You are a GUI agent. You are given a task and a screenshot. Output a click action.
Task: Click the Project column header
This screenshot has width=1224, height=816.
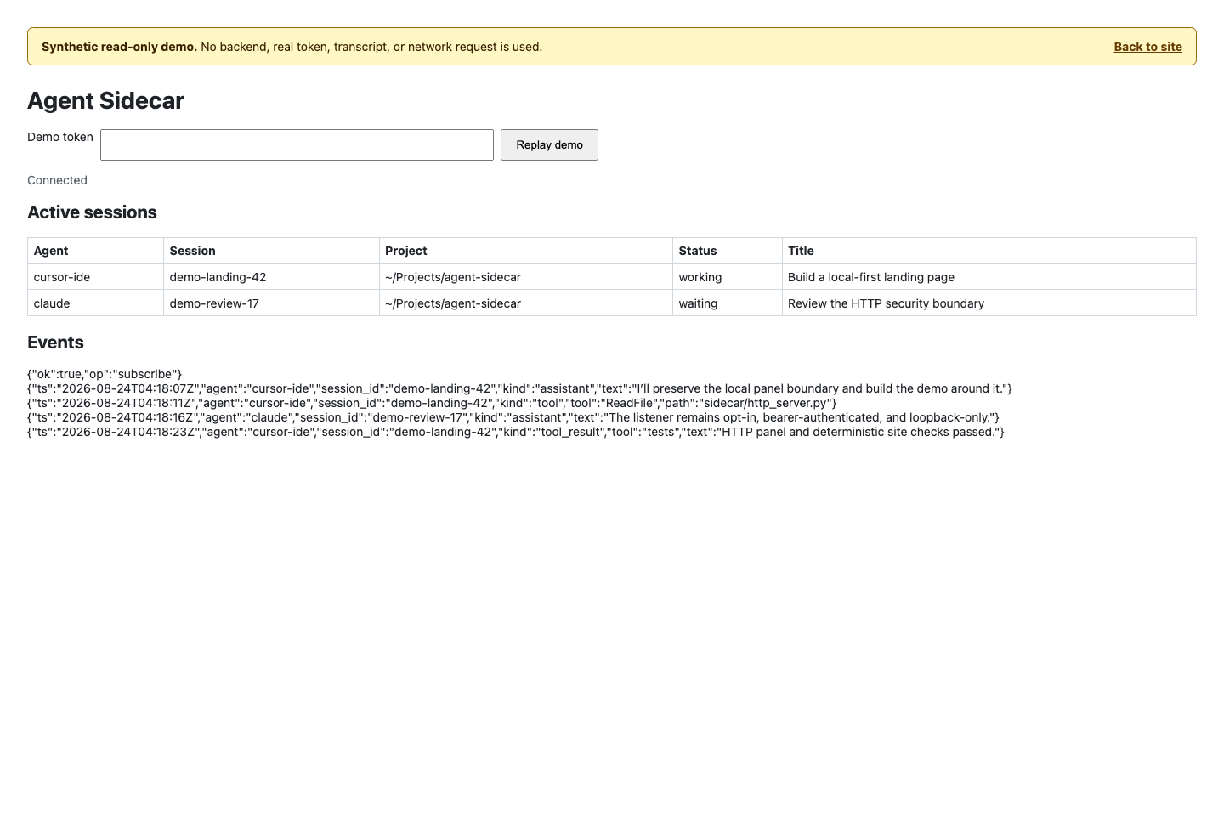click(525, 251)
